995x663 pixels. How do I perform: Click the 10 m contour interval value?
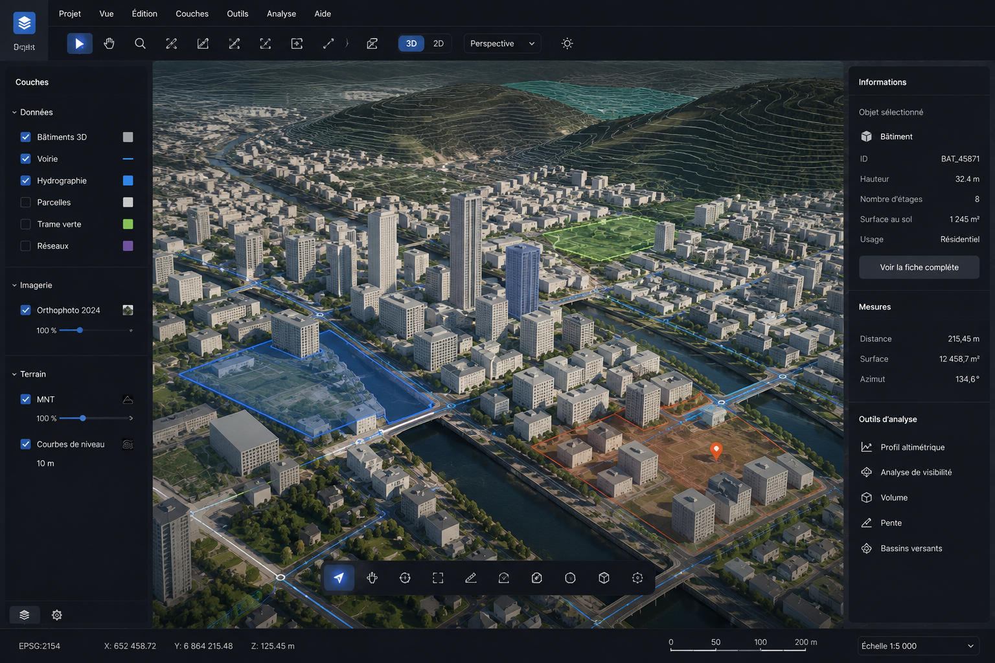(x=45, y=464)
